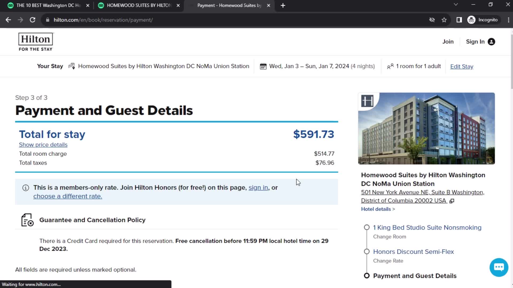This screenshot has height=288, width=513.
Task: Click the info circle icon in members notice
Action: (25, 187)
